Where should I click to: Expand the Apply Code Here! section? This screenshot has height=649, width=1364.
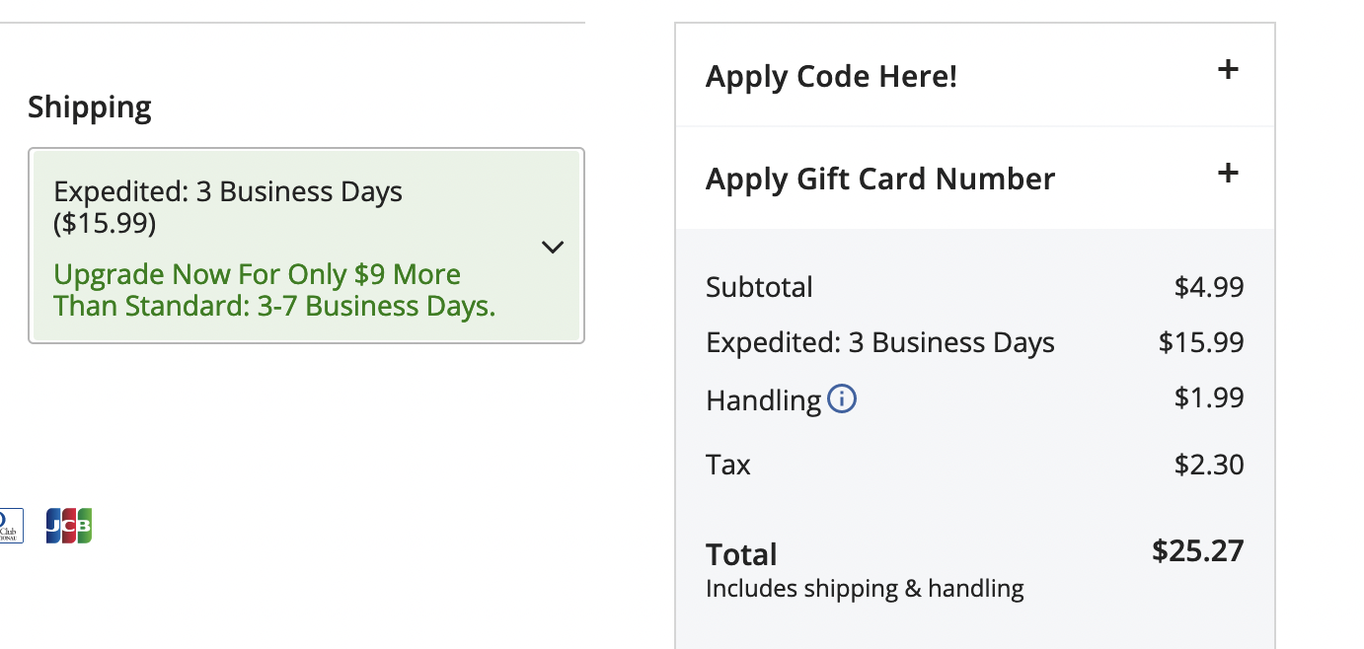[x=831, y=76]
